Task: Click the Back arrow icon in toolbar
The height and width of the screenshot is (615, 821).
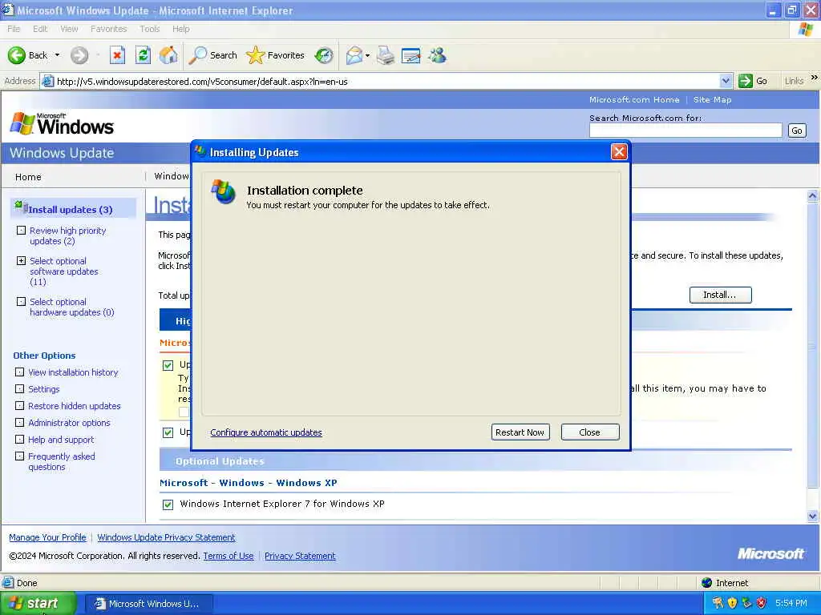Action: point(16,55)
